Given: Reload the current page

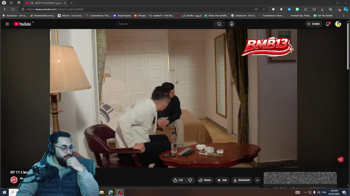Looking at the screenshot, I should coord(13,9).
